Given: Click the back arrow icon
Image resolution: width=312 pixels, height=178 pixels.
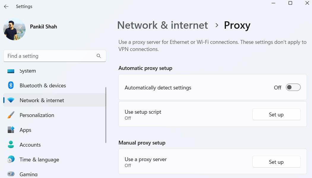Looking at the screenshot, I should point(6,7).
